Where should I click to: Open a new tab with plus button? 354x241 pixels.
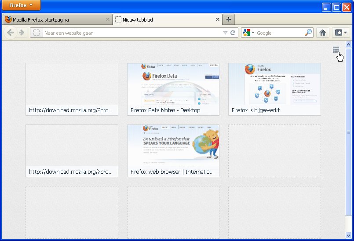(x=229, y=19)
